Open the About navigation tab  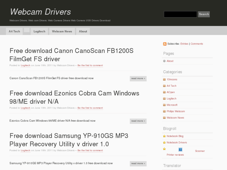[83, 32]
